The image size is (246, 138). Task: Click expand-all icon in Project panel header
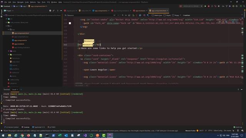click(54, 11)
